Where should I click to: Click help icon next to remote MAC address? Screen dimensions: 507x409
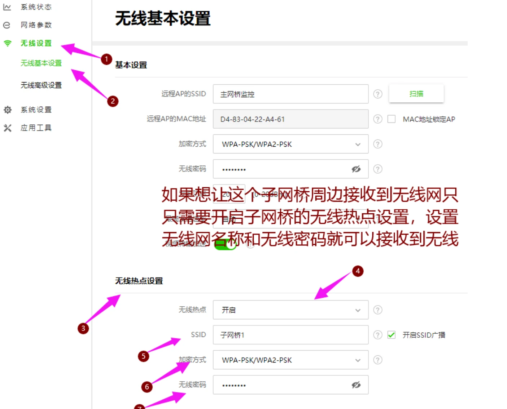point(377,119)
